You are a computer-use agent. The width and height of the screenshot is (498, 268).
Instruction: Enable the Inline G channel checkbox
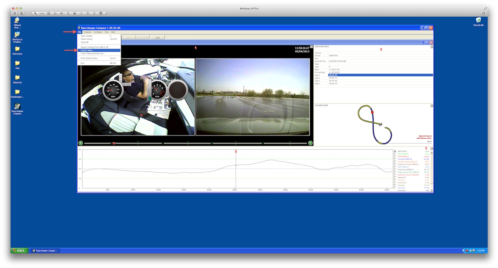click(395, 180)
